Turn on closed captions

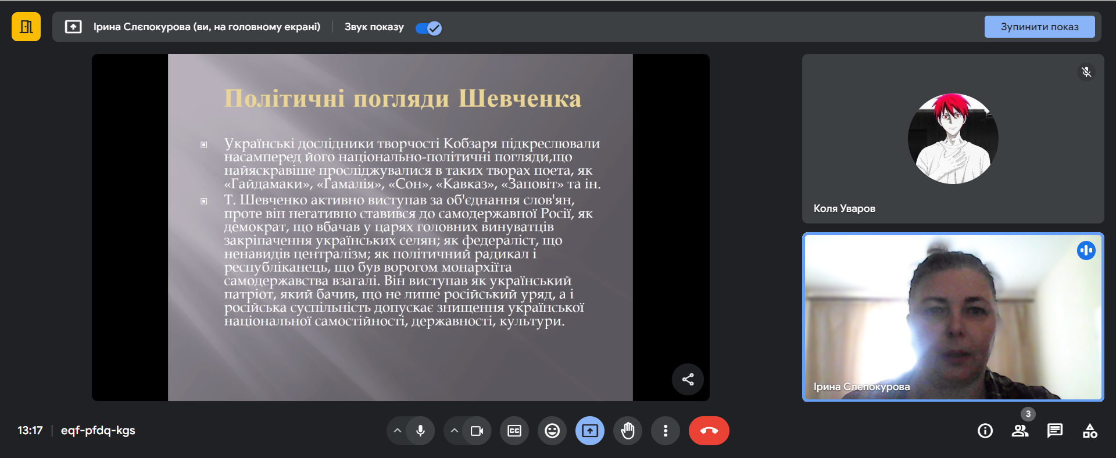(x=514, y=431)
